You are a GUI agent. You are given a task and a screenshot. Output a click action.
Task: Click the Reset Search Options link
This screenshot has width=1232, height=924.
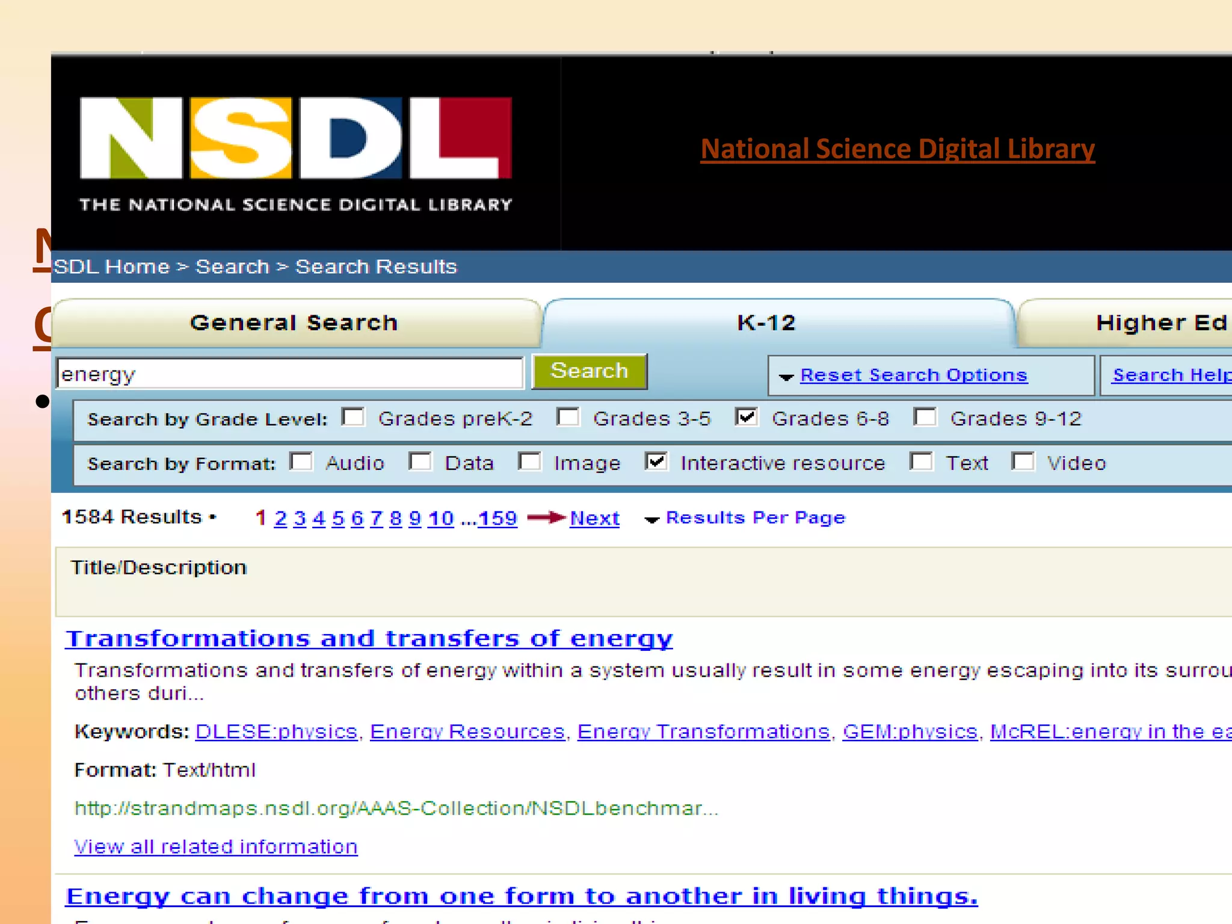[x=914, y=375]
